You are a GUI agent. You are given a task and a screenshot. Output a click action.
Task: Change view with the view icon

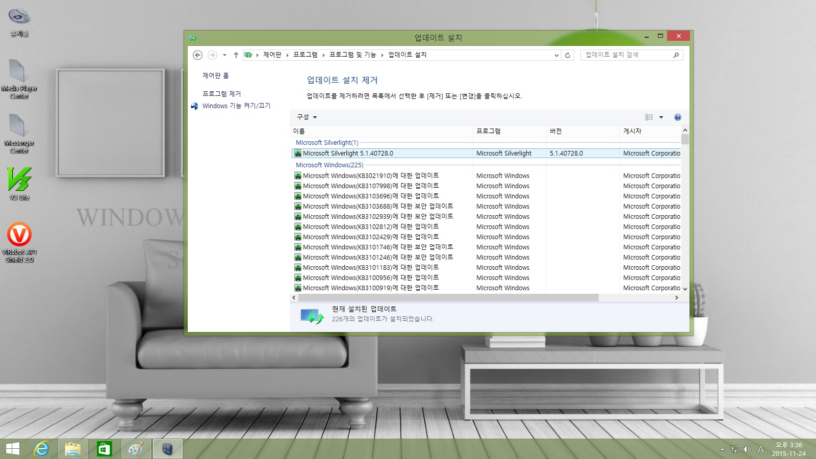(x=649, y=117)
